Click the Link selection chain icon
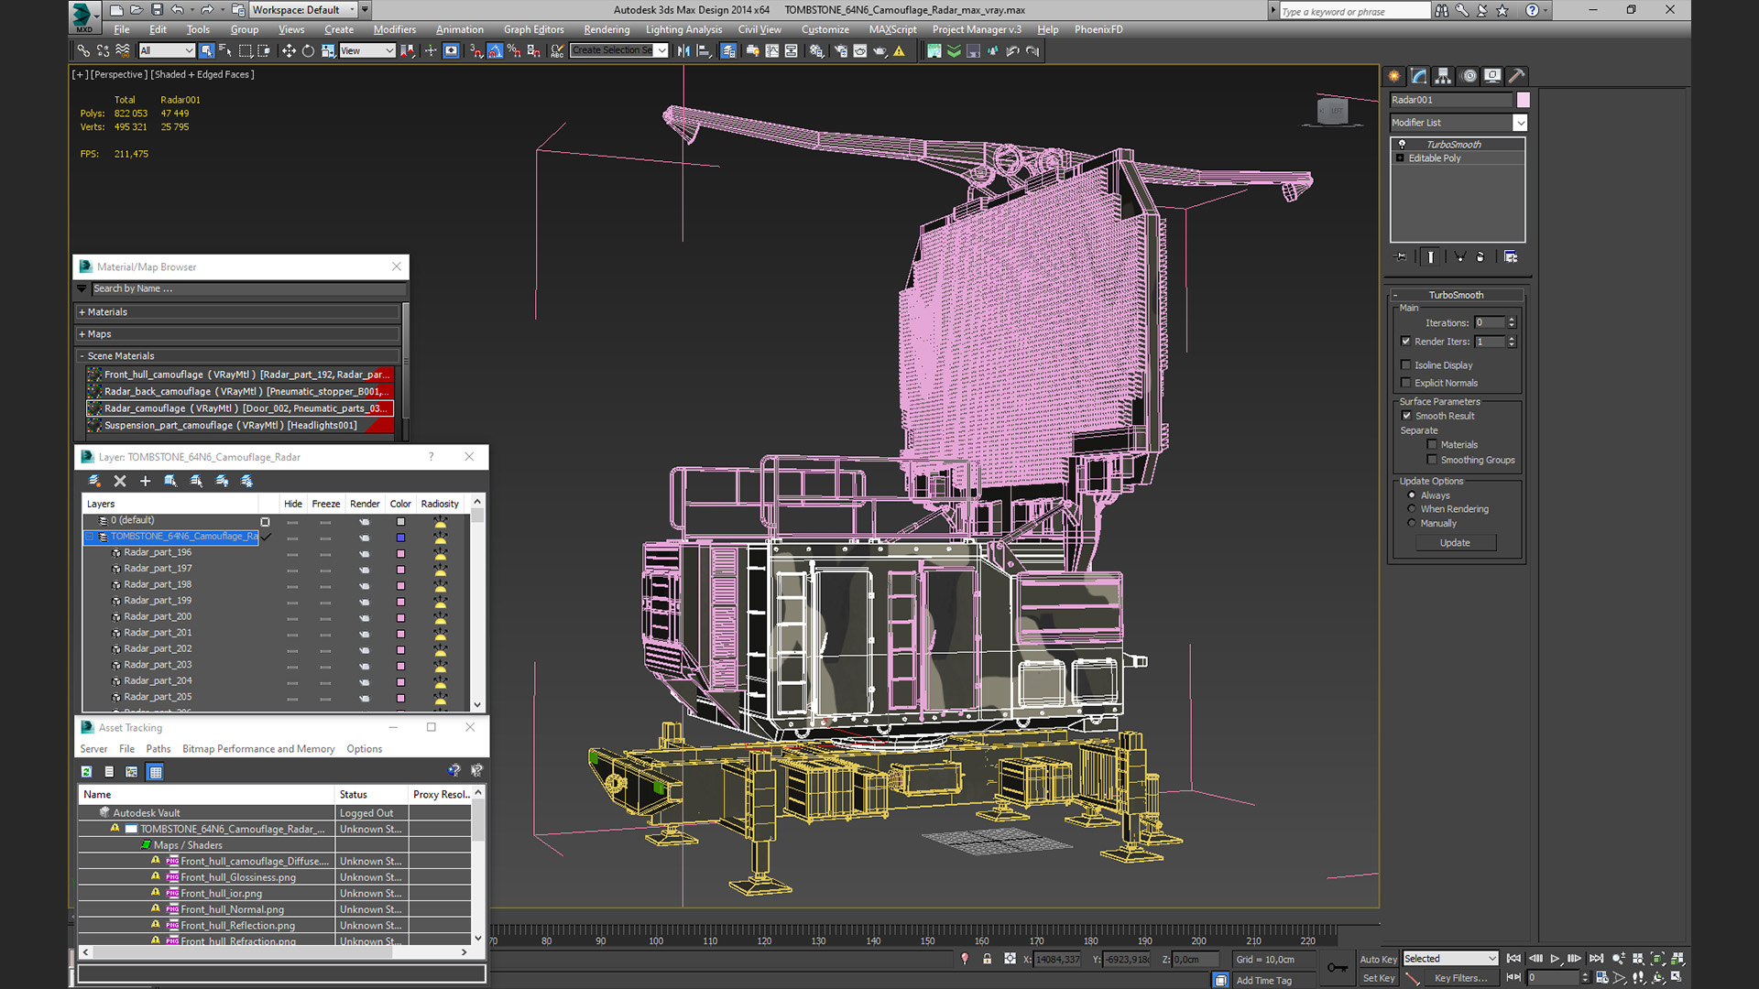The image size is (1759, 989). [83, 51]
